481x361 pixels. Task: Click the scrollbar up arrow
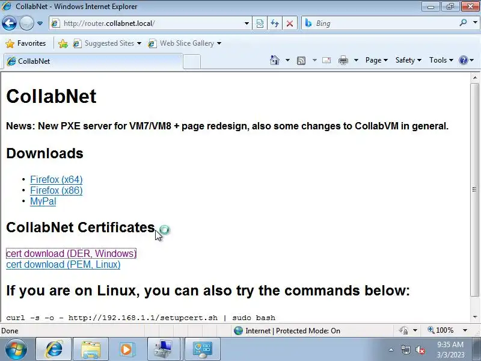click(x=475, y=78)
